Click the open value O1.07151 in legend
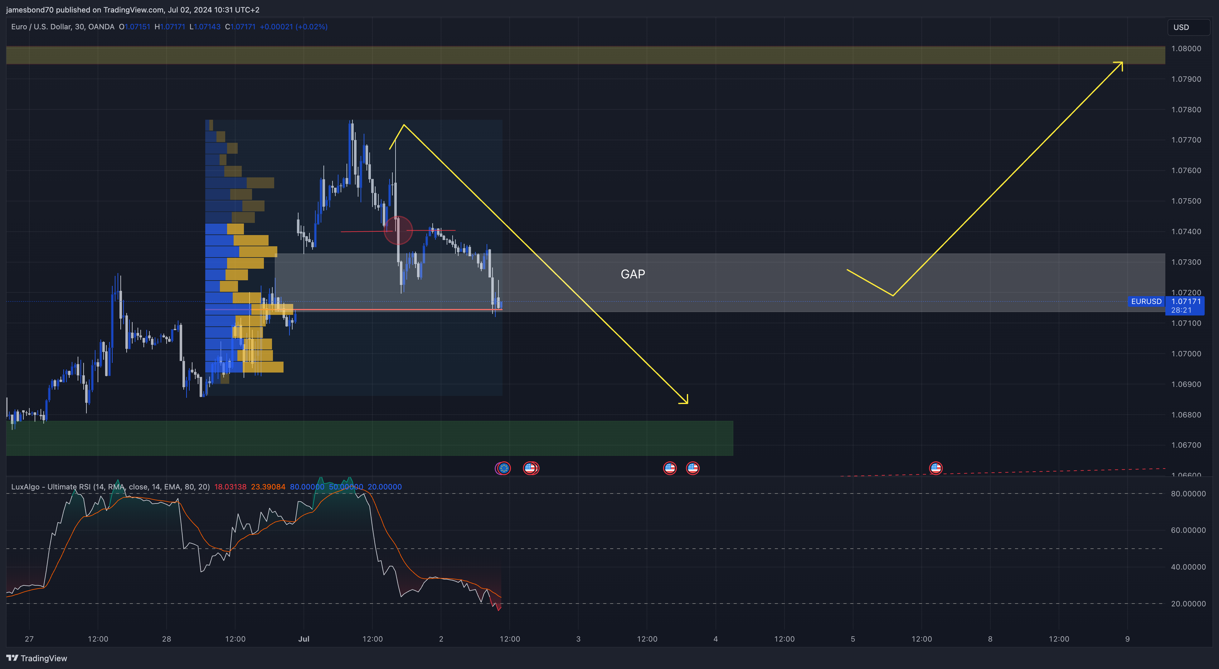The height and width of the screenshot is (669, 1219). point(134,27)
